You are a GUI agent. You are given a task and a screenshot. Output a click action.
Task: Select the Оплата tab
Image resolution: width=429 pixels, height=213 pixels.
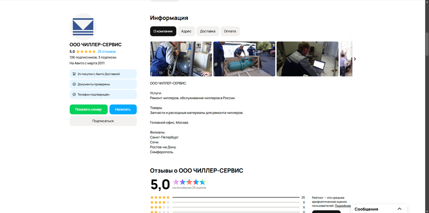coord(230,31)
